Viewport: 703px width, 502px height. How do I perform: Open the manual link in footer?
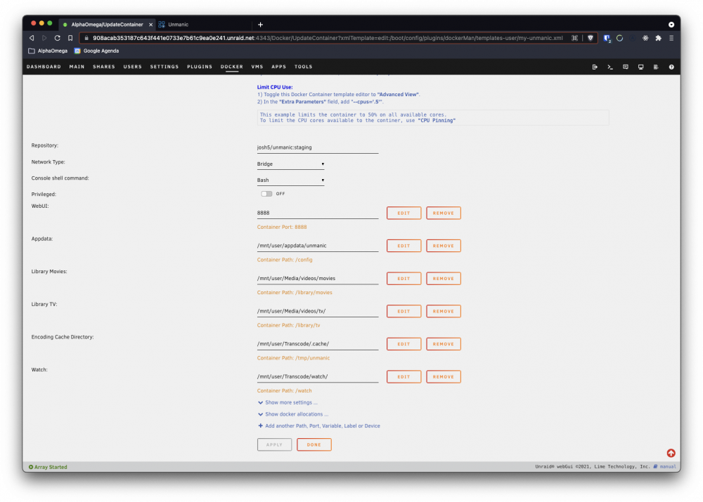pyautogui.click(x=667, y=467)
